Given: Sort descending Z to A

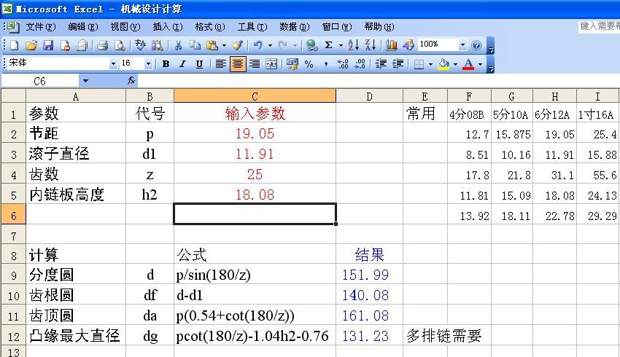Looking at the screenshot, I should [x=371, y=45].
